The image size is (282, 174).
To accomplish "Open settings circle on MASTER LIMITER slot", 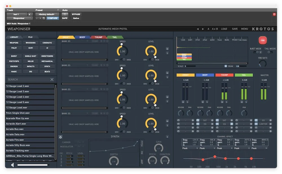I will click(x=270, y=124).
